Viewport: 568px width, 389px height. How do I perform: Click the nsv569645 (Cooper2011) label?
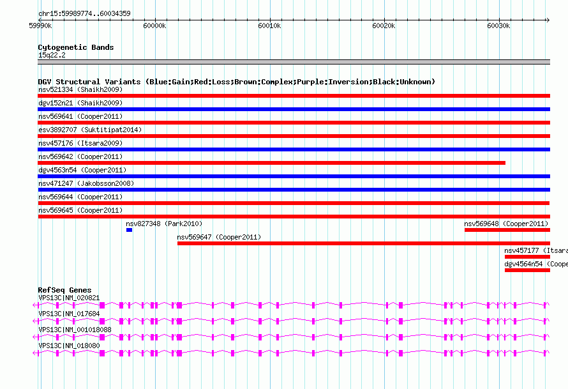[x=80, y=210]
